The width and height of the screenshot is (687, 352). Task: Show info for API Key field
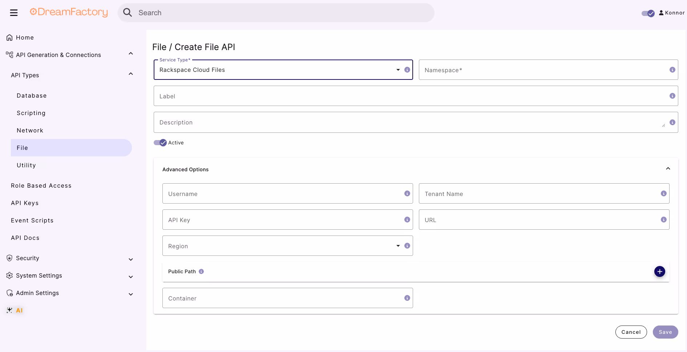(x=407, y=220)
